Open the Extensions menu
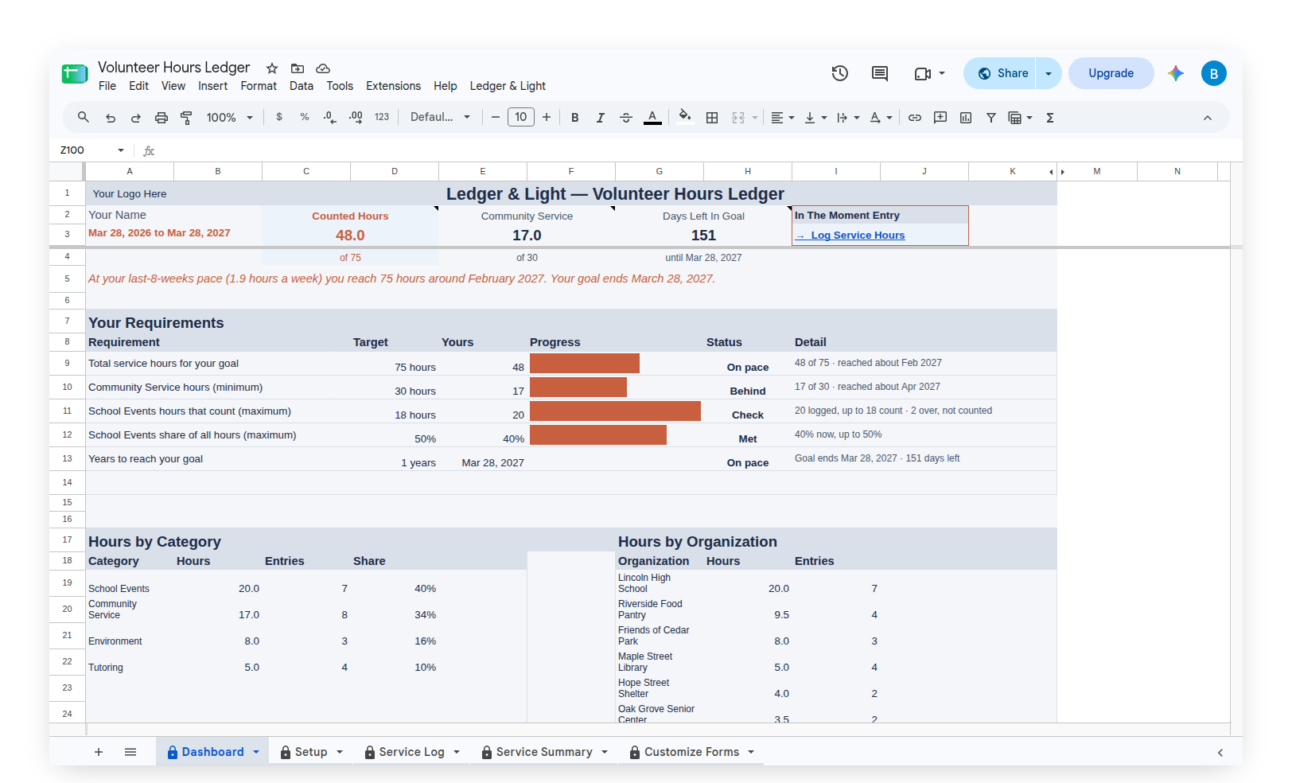1292x783 pixels. [x=393, y=86]
